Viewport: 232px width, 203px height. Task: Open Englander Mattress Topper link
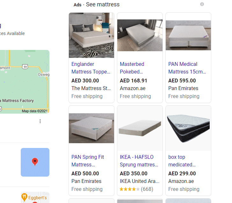click(x=91, y=68)
